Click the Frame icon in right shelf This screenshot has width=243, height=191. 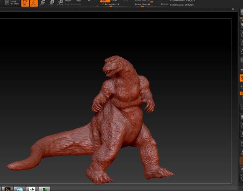pyautogui.click(x=242, y=108)
